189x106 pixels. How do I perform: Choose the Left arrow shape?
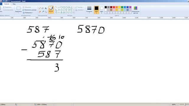pos(69,10)
